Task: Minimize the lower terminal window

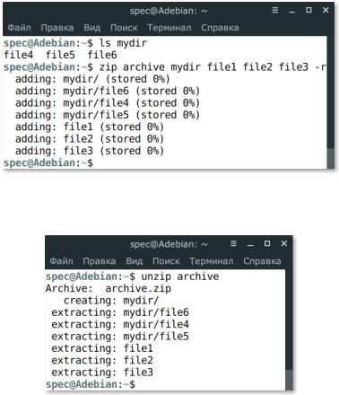Action: [x=250, y=244]
